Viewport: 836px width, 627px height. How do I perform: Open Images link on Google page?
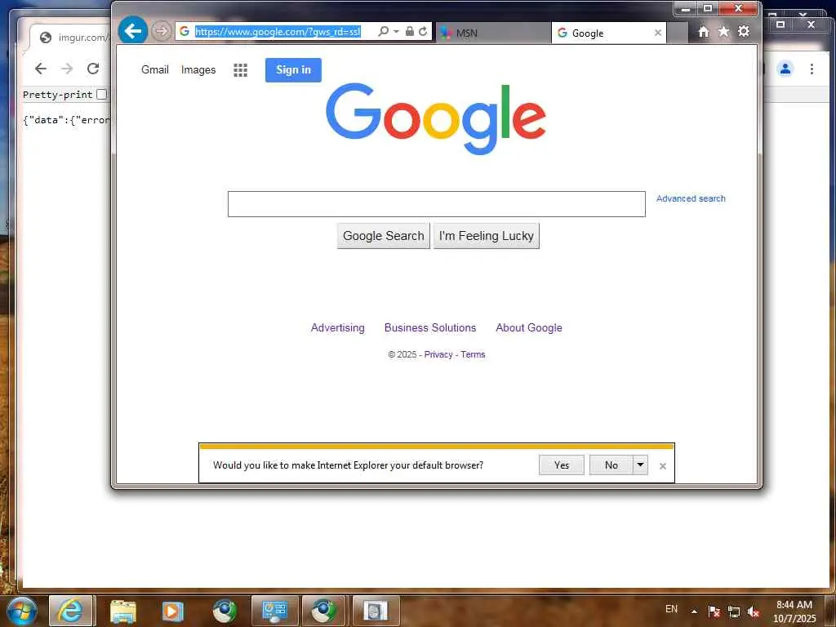click(198, 70)
